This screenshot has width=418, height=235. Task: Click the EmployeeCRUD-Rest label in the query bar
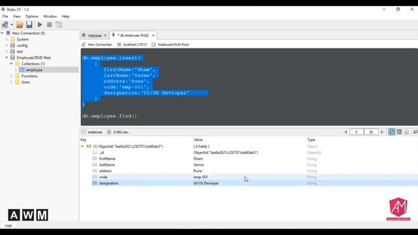[x=173, y=44]
